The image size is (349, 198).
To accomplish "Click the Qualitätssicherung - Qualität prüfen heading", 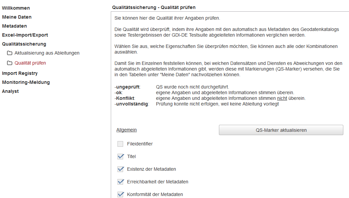I will click(154, 7).
